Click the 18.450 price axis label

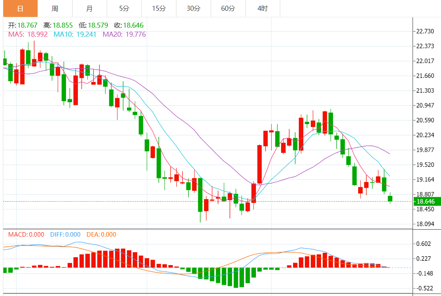pos(425,209)
